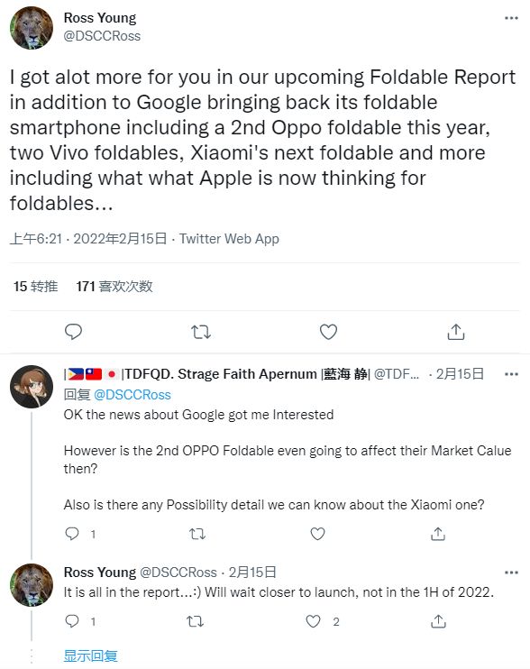Click 显示回复 to show replies

click(90, 655)
